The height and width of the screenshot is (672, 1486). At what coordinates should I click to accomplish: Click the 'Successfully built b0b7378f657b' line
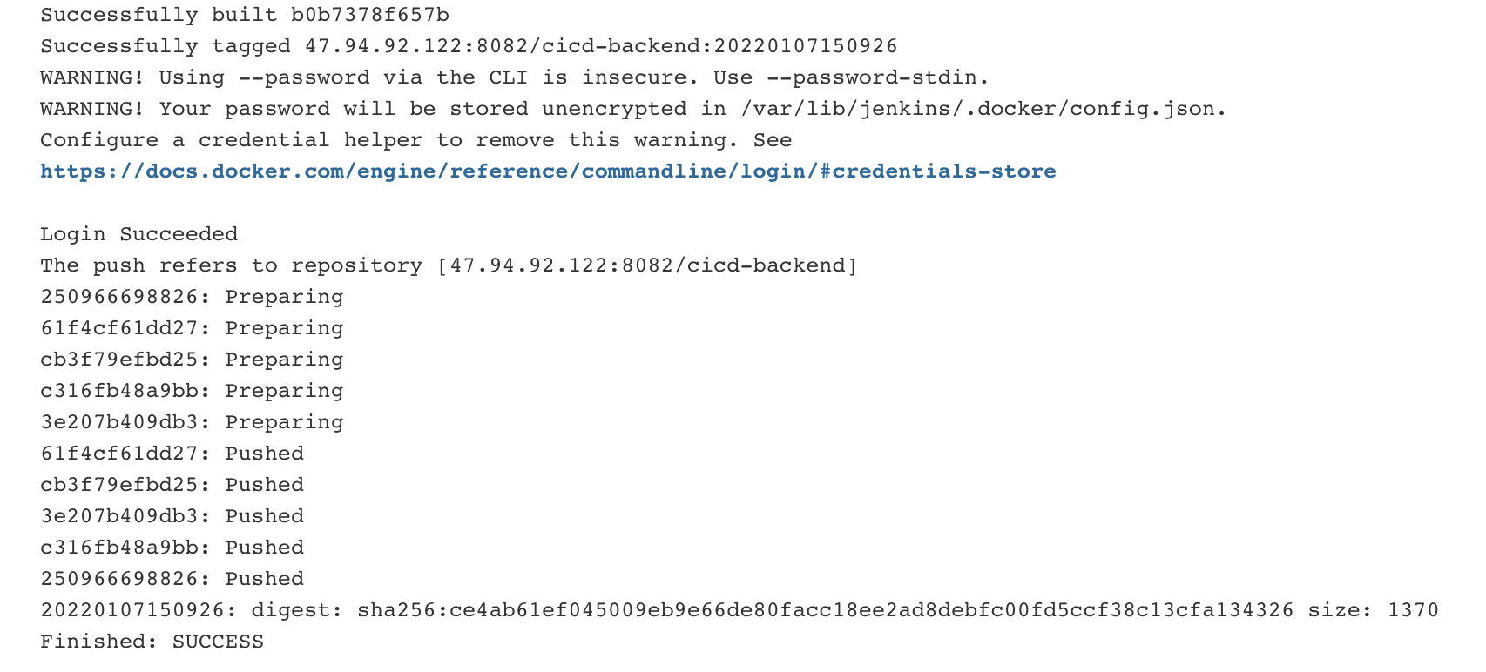[245, 15]
